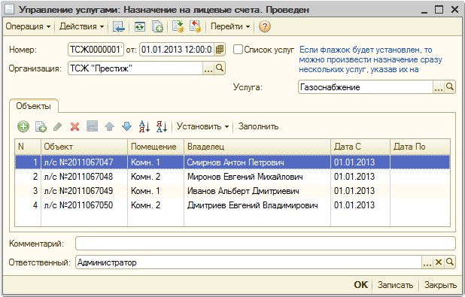The height and width of the screenshot is (297, 465).
Task: Select row л/с №2011067048
Action: [x=232, y=177]
